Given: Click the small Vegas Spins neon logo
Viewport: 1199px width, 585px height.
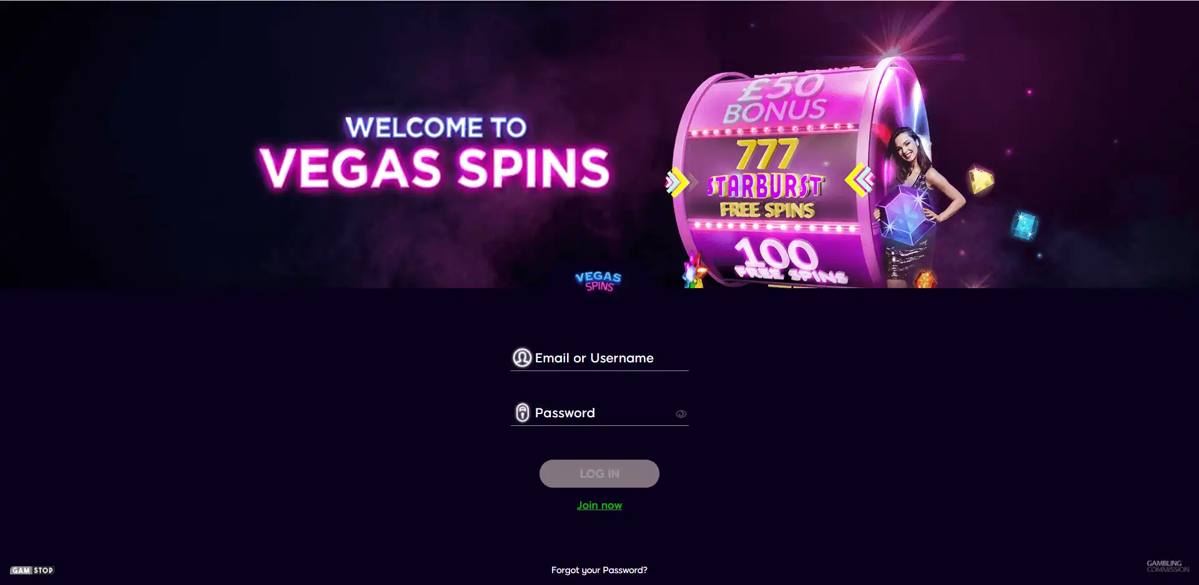Looking at the screenshot, I should coord(598,281).
